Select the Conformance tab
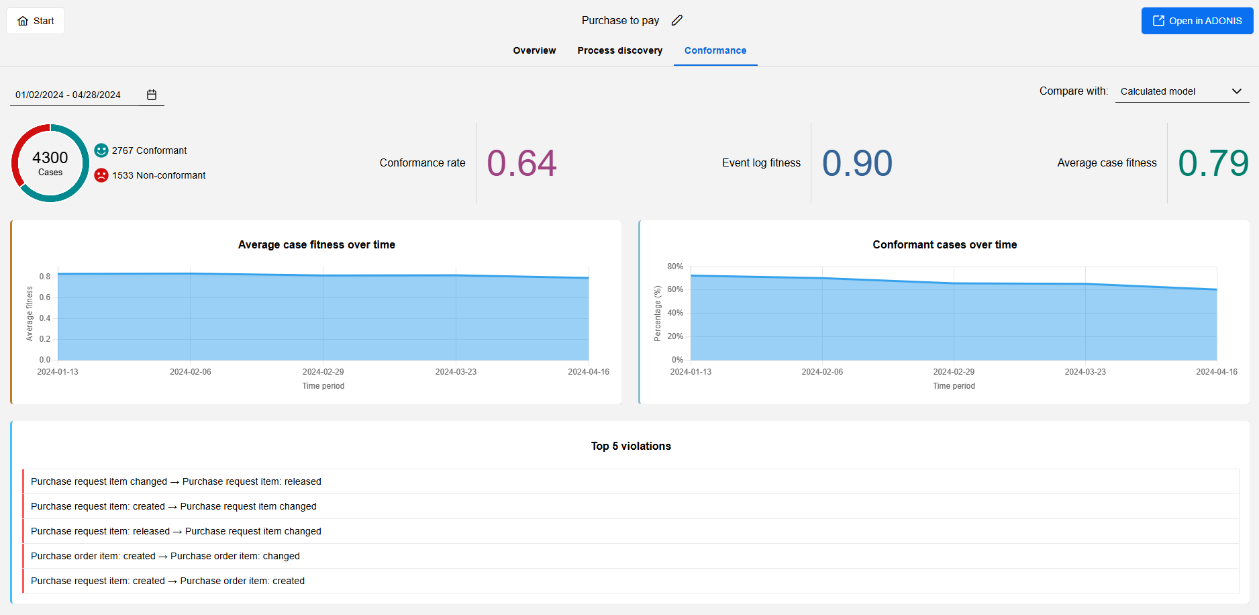Image resolution: width=1259 pixels, height=615 pixels. pos(715,50)
